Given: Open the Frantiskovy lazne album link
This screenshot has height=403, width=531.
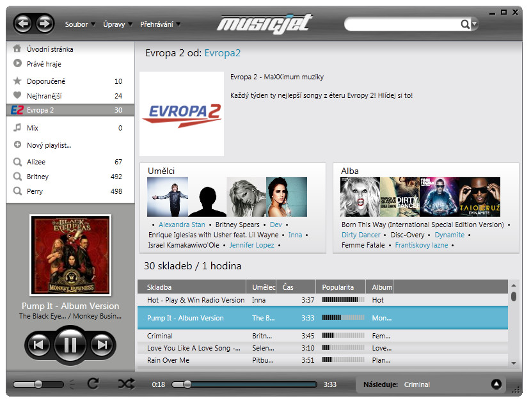Looking at the screenshot, I should [x=421, y=245].
